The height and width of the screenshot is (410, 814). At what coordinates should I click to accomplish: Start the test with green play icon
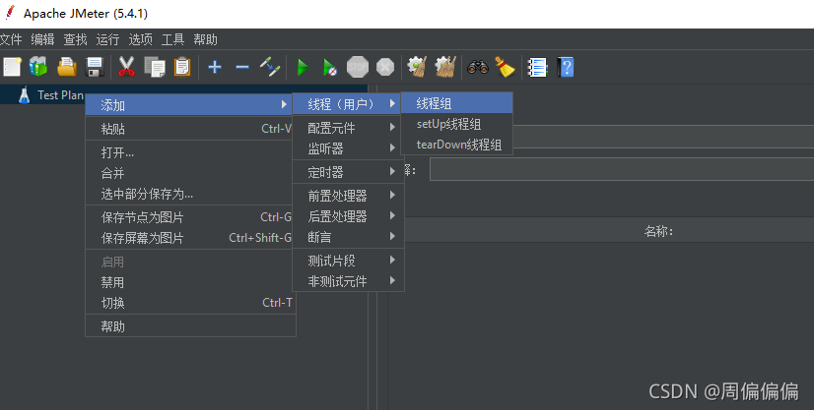[x=303, y=67]
